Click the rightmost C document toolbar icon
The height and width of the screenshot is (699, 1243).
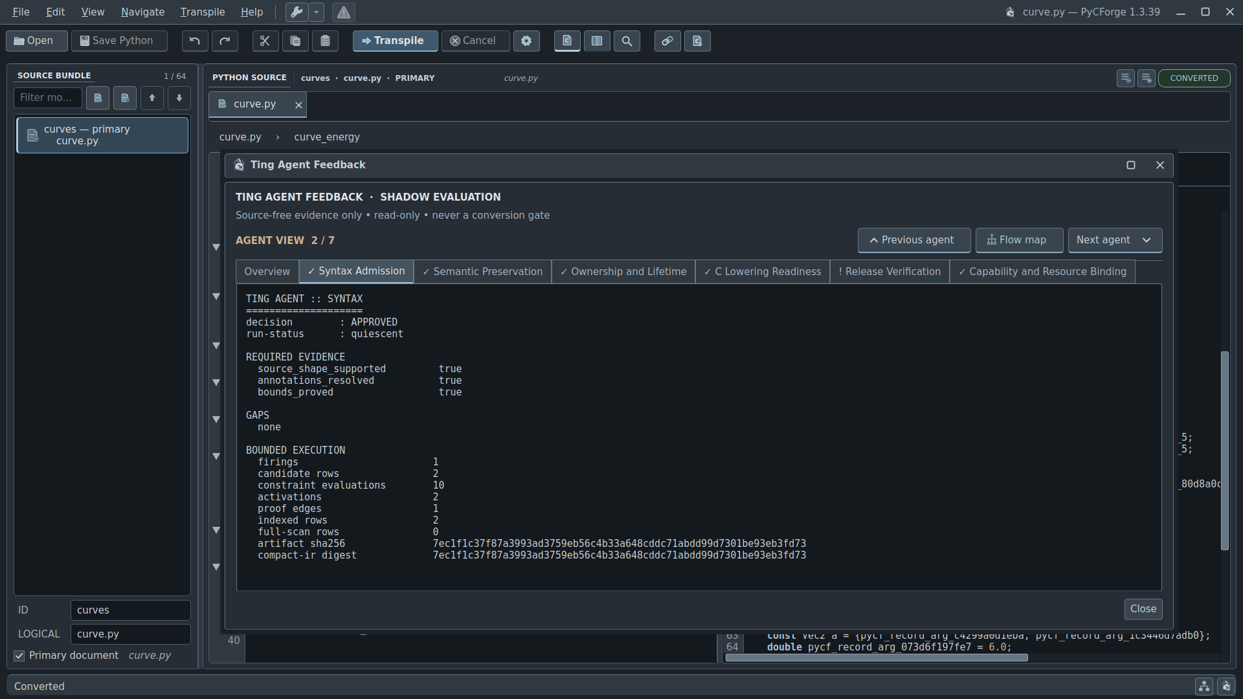click(x=697, y=41)
